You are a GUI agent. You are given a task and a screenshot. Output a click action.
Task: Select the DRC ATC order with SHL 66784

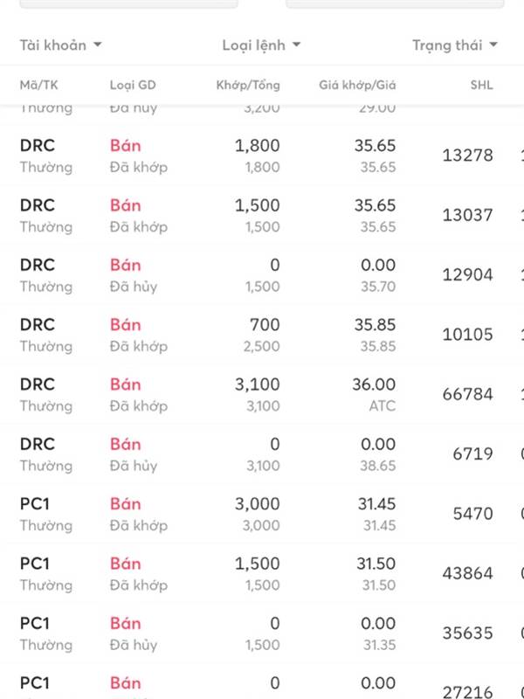coord(262,395)
